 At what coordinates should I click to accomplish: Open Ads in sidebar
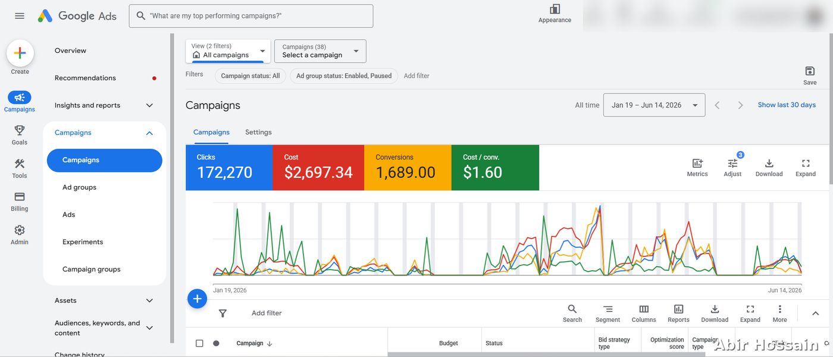coord(69,215)
